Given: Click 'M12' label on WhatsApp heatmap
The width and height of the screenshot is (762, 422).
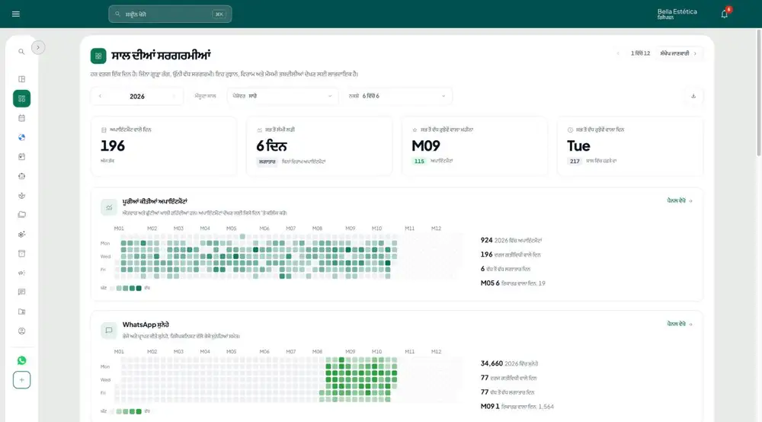Looking at the screenshot, I should coord(436,352).
